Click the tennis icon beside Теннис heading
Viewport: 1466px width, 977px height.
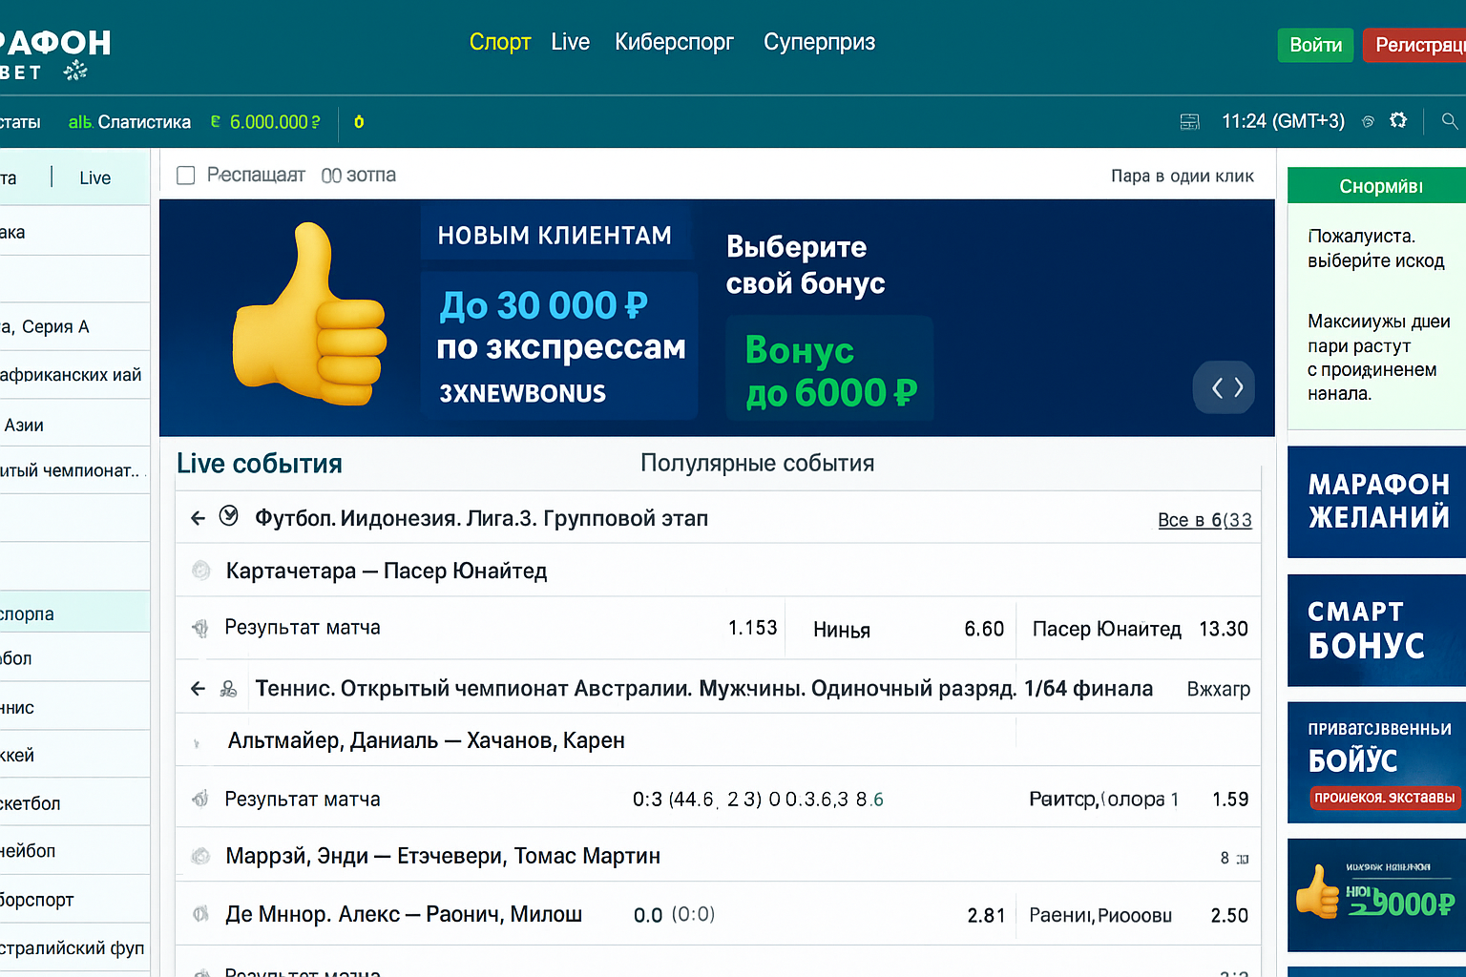pyautogui.click(x=229, y=688)
